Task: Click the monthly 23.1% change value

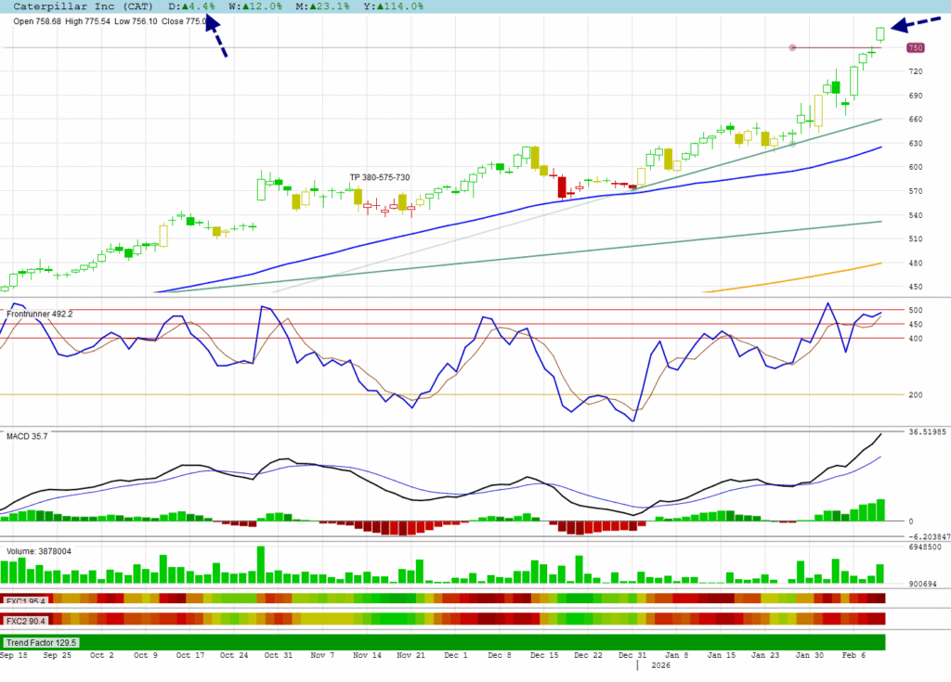Action: 318,6
